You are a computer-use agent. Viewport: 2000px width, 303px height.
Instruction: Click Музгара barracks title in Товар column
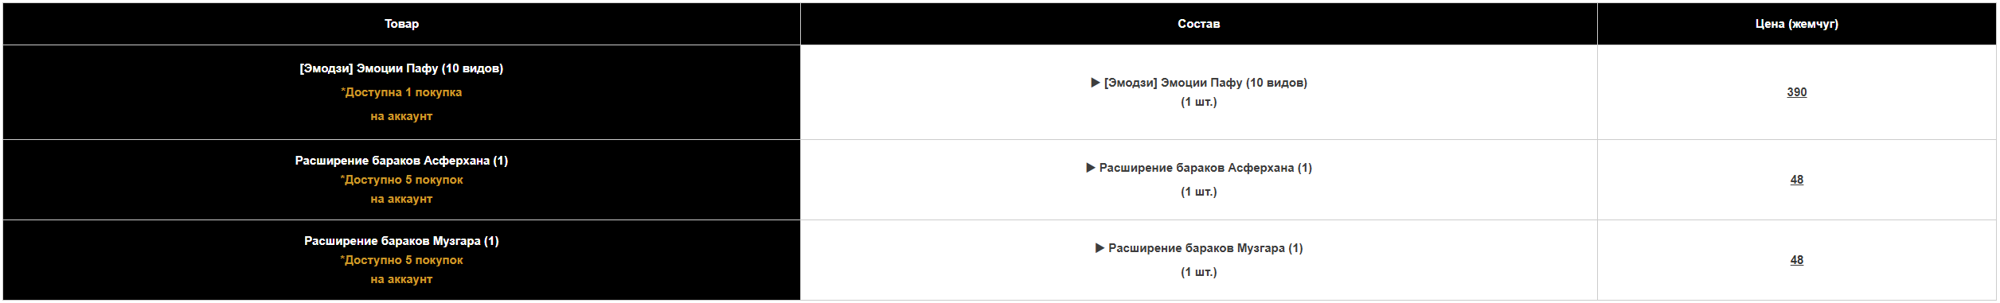pos(401,241)
